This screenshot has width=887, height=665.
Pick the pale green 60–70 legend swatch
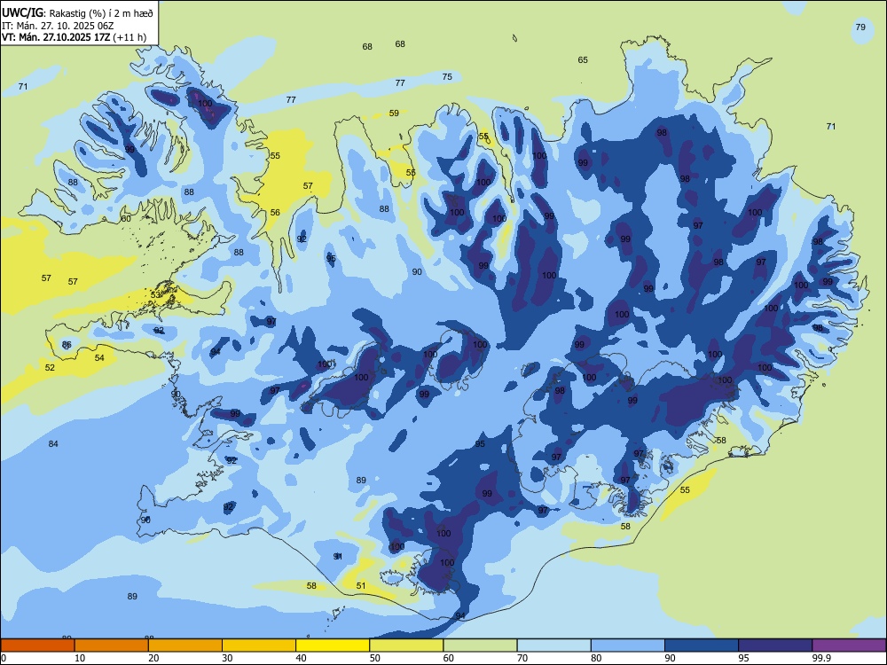pyautogui.click(x=480, y=645)
